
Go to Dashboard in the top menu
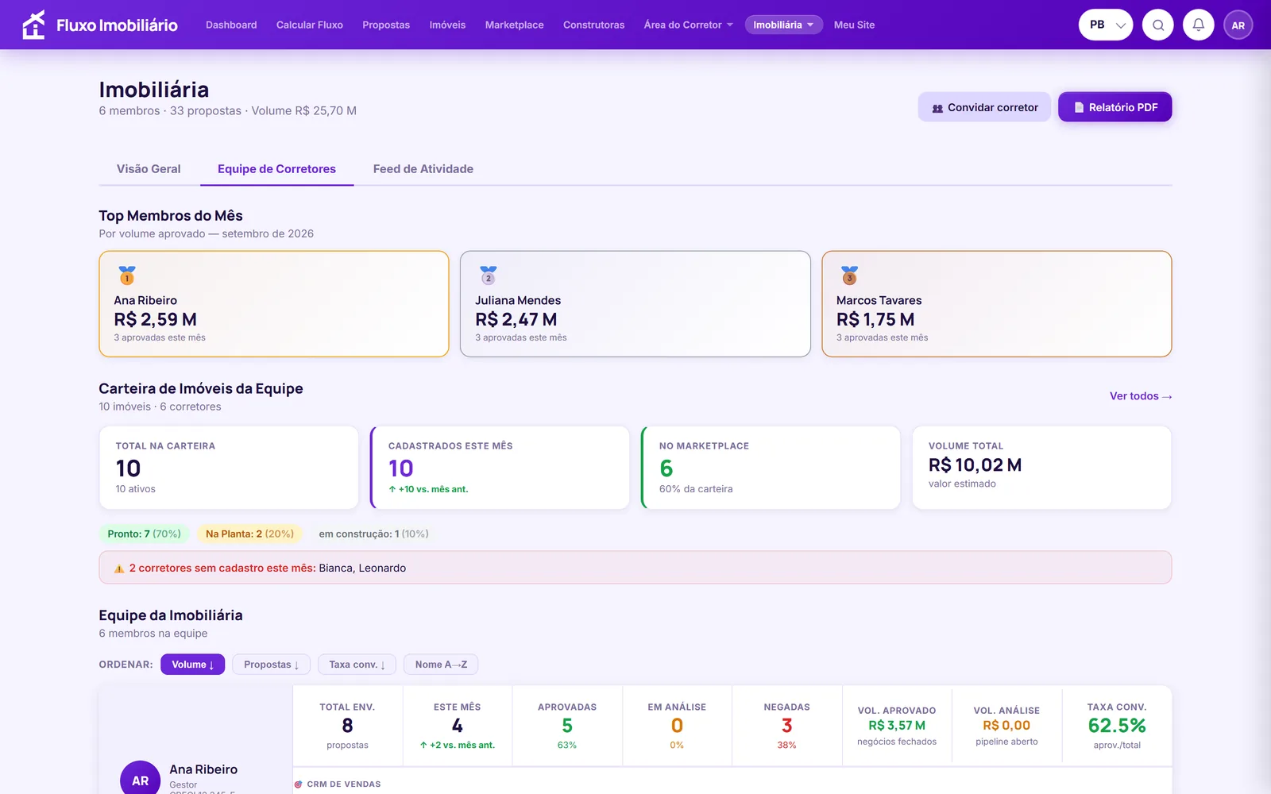click(x=231, y=25)
